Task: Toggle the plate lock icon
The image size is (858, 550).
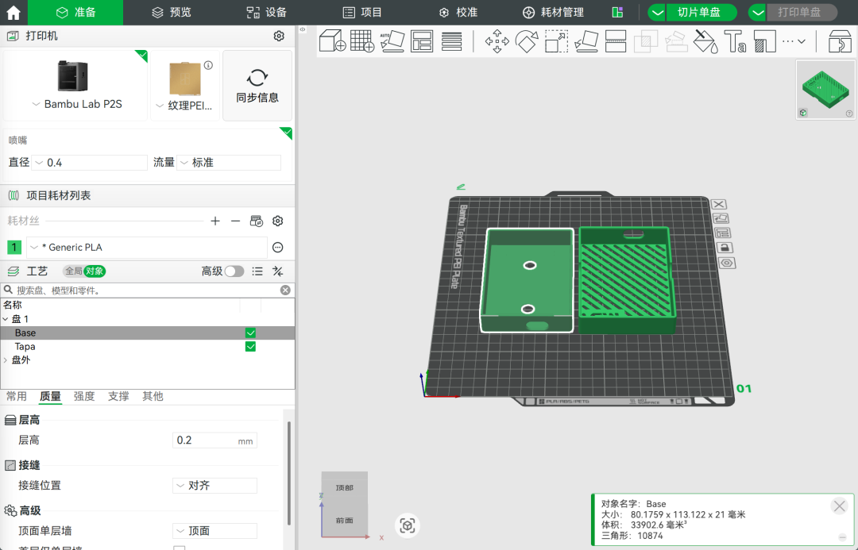Action: point(725,248)
